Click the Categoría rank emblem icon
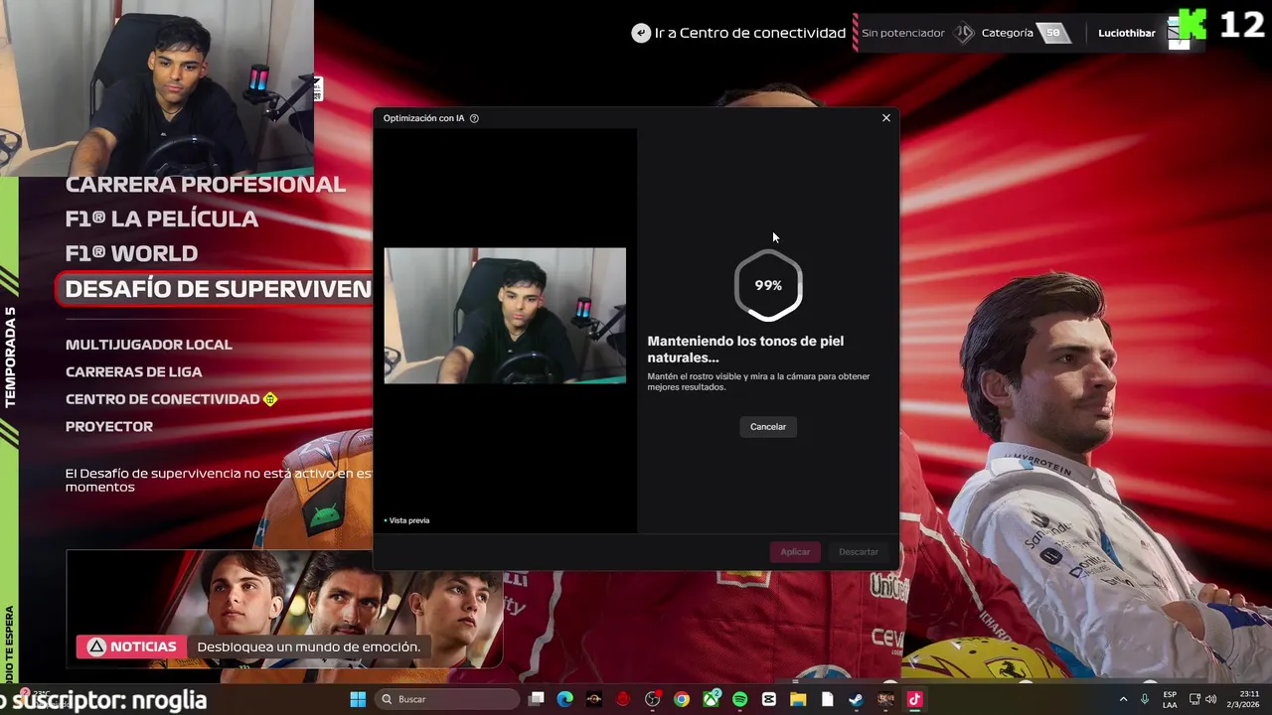This screenshot has width=1272, height=715. click(x=964, y=33)
